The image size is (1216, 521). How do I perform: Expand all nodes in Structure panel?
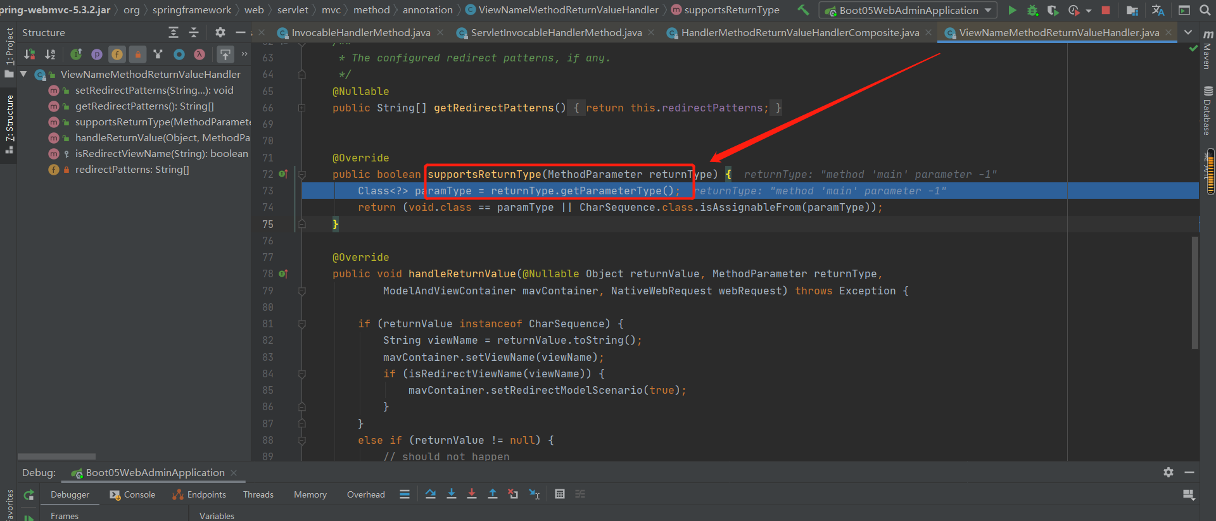pos(174,32)
